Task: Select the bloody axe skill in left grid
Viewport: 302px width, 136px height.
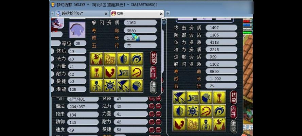Action: [96, 59]
